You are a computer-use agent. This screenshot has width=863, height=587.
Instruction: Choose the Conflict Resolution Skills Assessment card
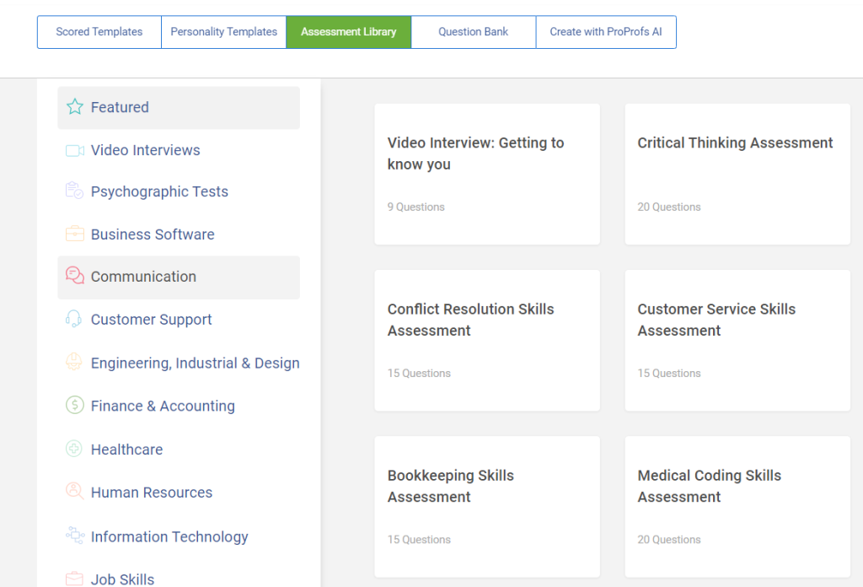click(x=486, y=340)
